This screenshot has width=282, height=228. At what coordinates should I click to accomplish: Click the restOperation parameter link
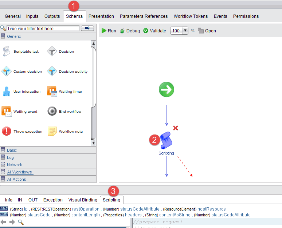click(86, 209)
